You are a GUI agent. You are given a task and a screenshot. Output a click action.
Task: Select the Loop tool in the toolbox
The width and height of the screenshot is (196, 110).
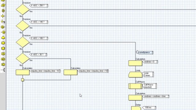[x=3, y=38]
